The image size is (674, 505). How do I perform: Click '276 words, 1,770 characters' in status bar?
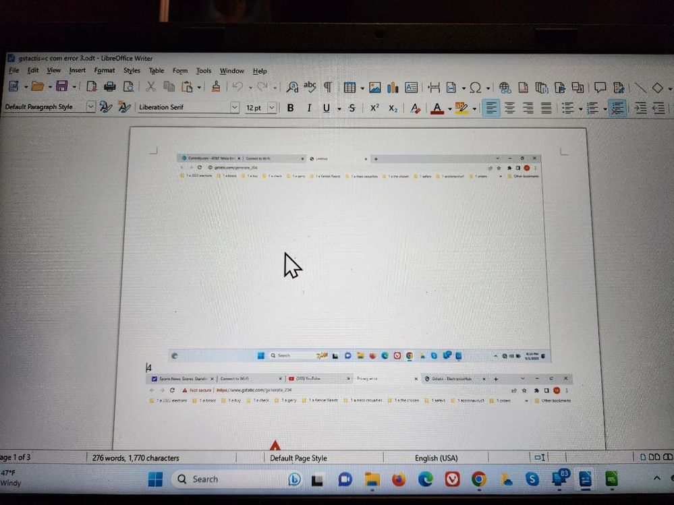(x=136, y=458)
